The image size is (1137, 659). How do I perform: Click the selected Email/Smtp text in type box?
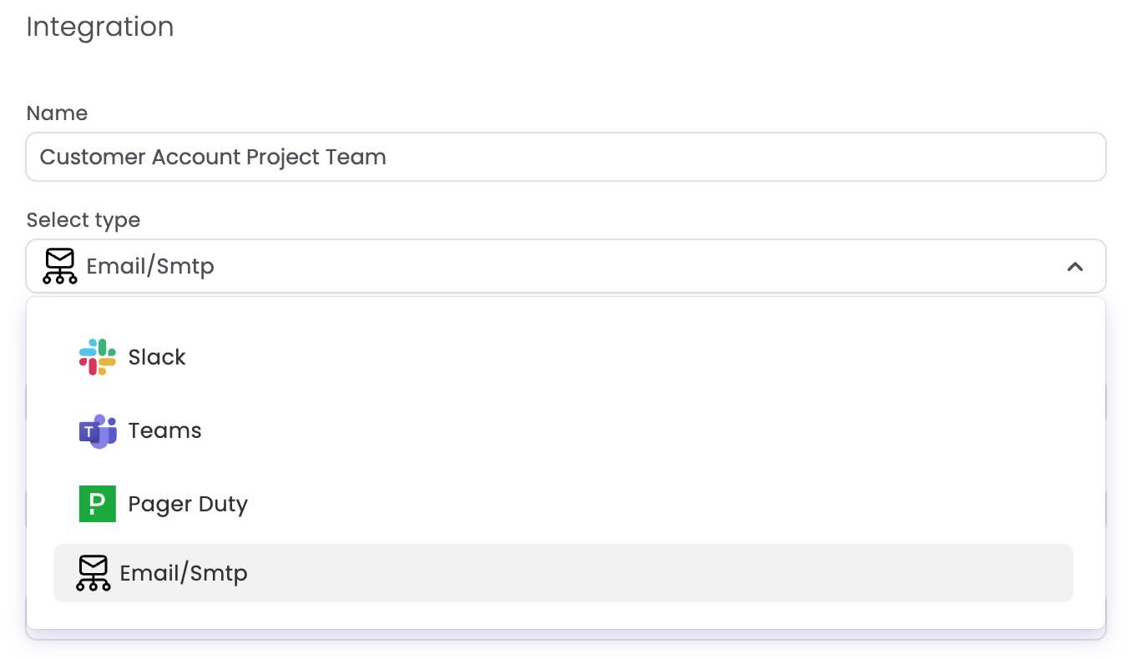(x=150, y=267)
